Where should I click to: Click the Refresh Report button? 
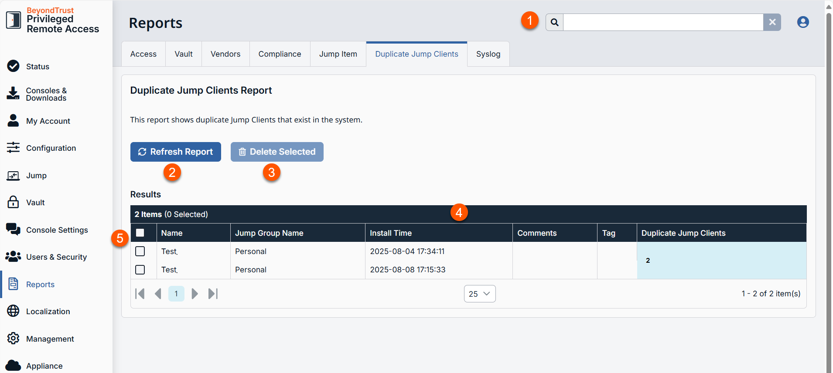pos(176,152)
